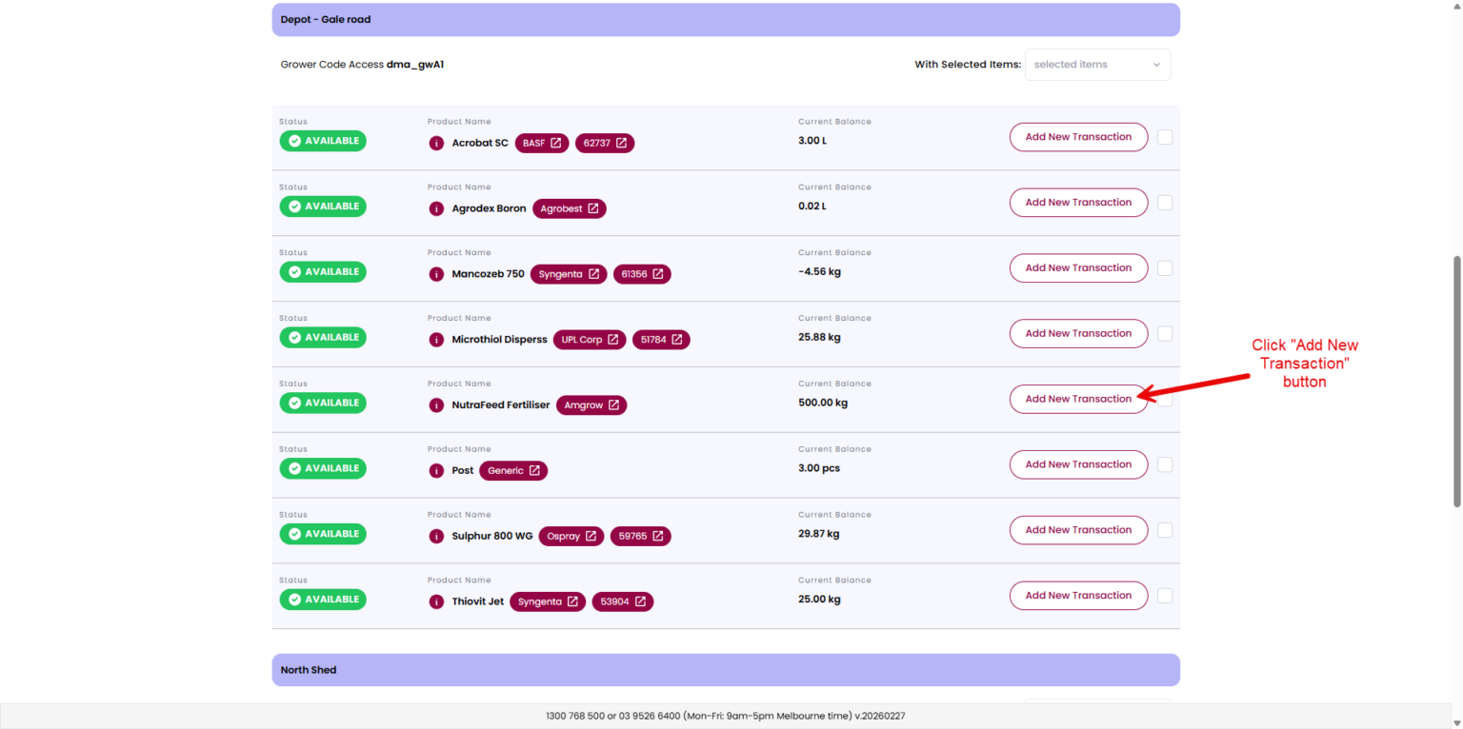Open the 61356 registration tag
Screen dimensions: 1463x729
(642, 274)
